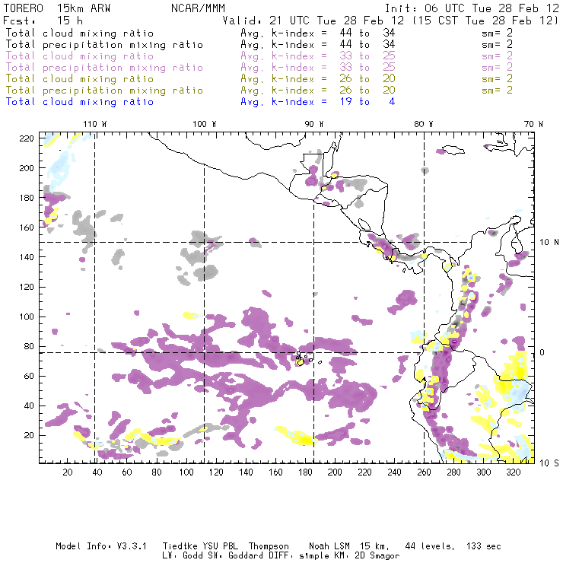Select the "80 W" longitude label
Screen dimensions: 563x563
423,124
